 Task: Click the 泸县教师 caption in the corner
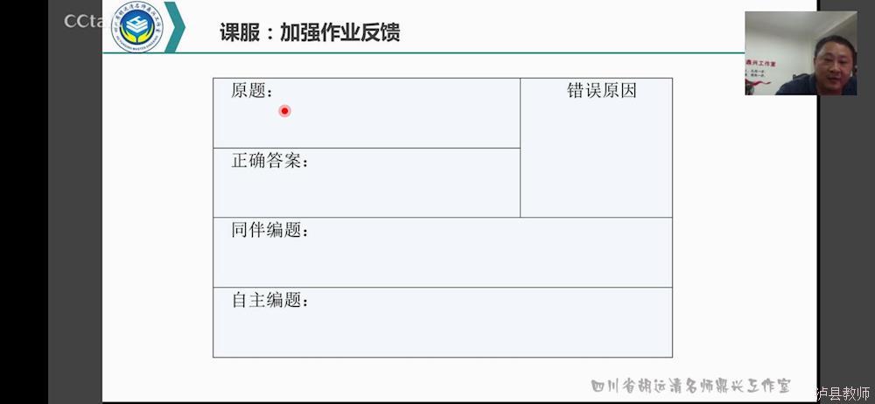(843, 394)
